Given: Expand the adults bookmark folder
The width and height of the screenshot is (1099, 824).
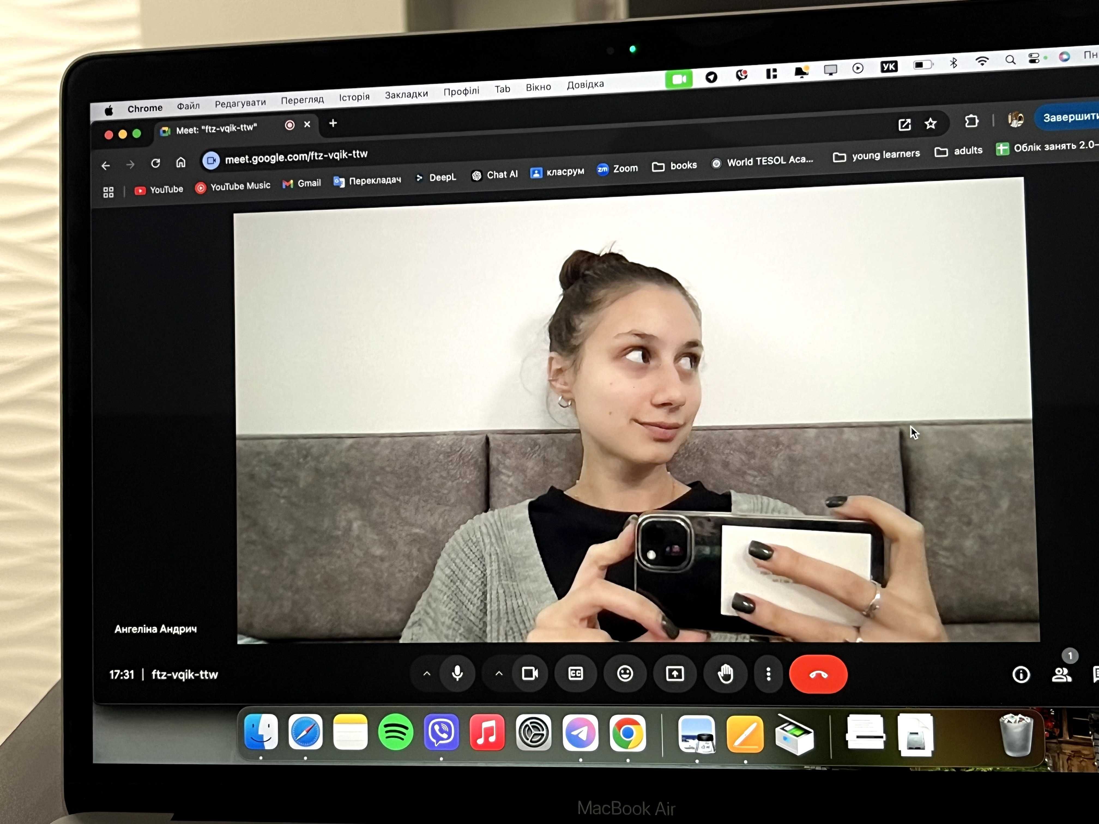Looking at the screenshot, I should point(958,151).
